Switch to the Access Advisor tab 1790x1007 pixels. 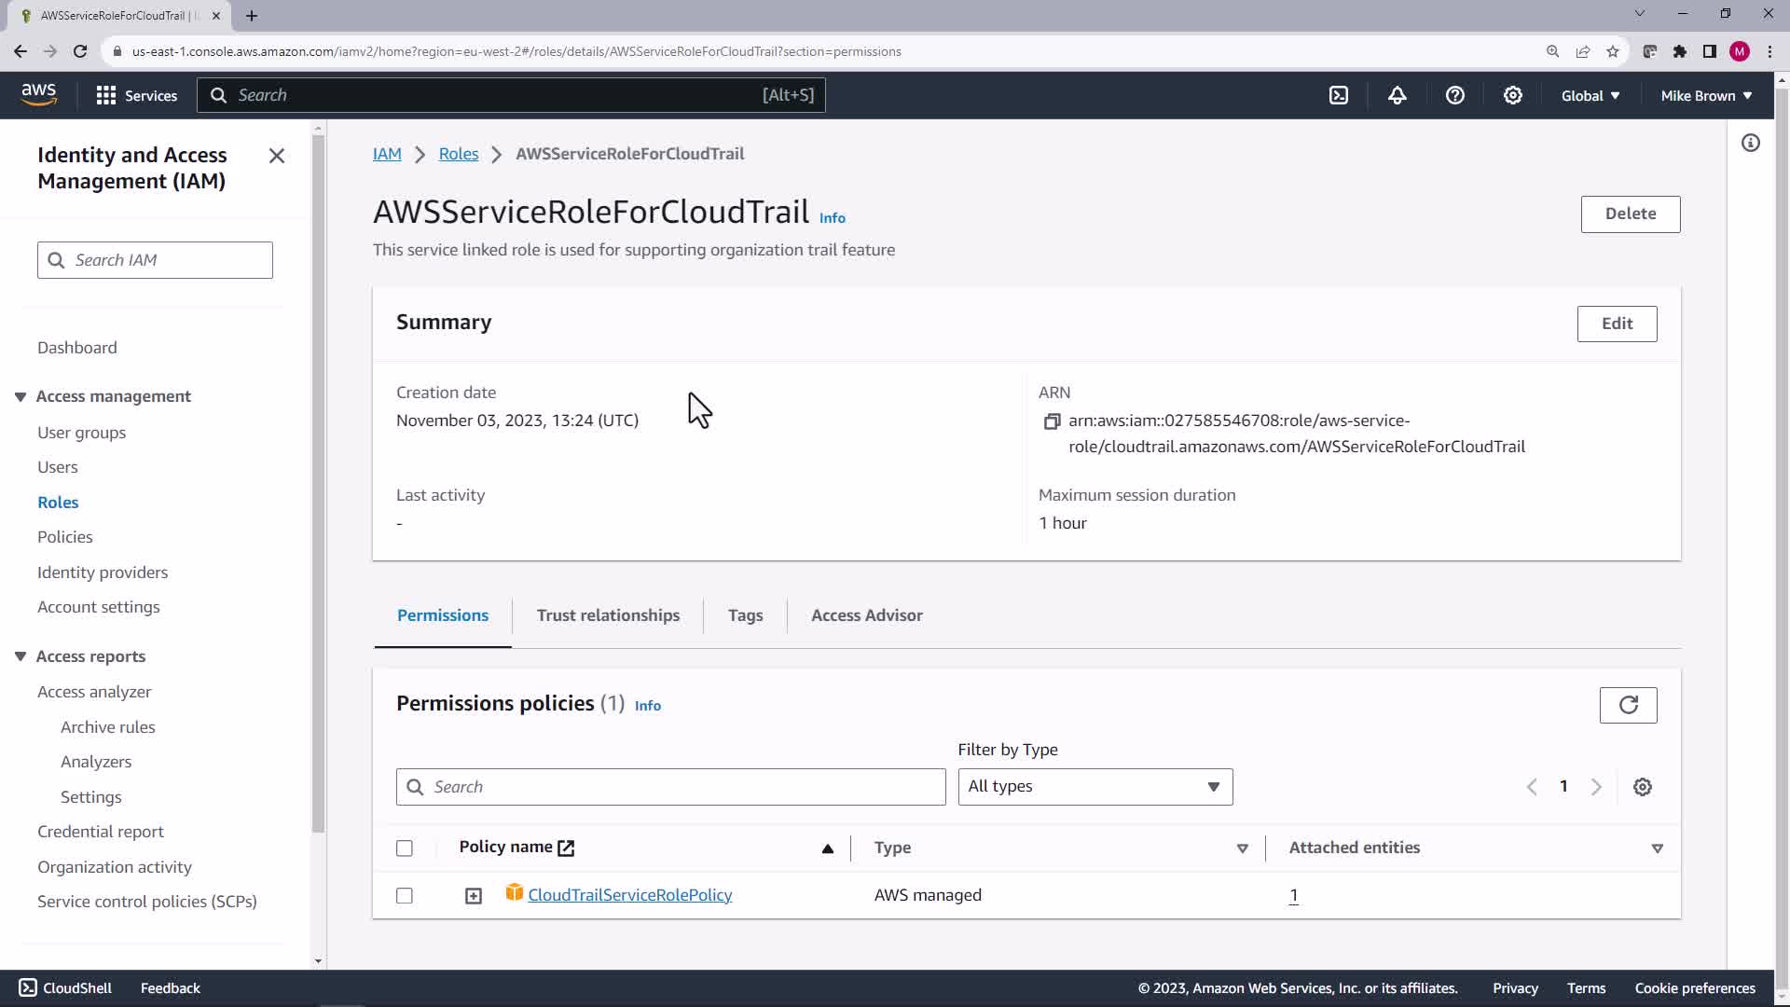(x=866, y=615)
